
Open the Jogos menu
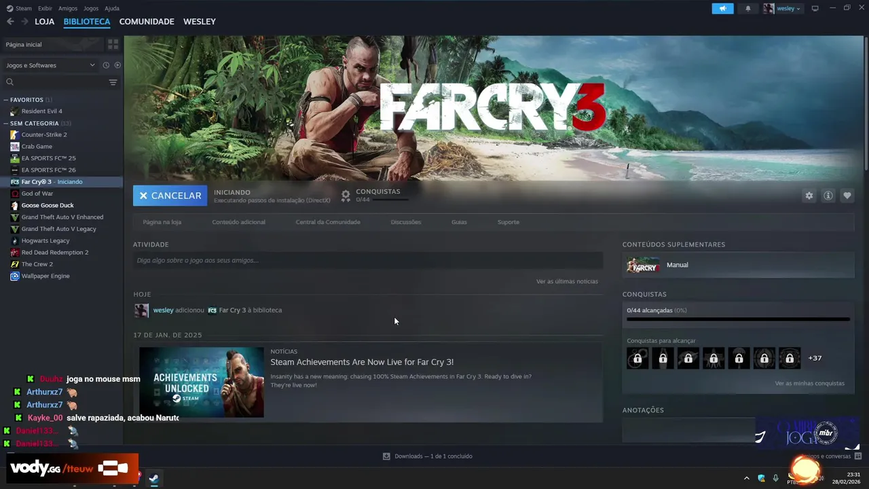[91, 8]
